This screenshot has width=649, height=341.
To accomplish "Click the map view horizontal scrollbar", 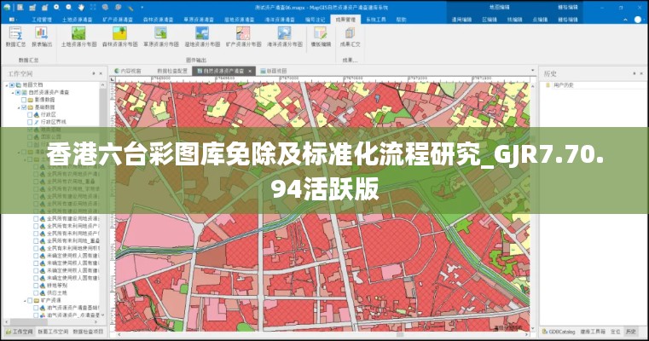I will (323, 334).
